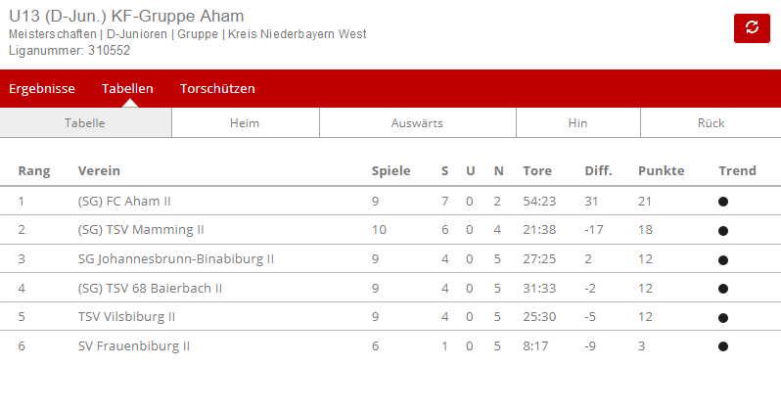Select the Tabellen tab
This screenshot has width=781, height=413.
[x=127, y=89]
